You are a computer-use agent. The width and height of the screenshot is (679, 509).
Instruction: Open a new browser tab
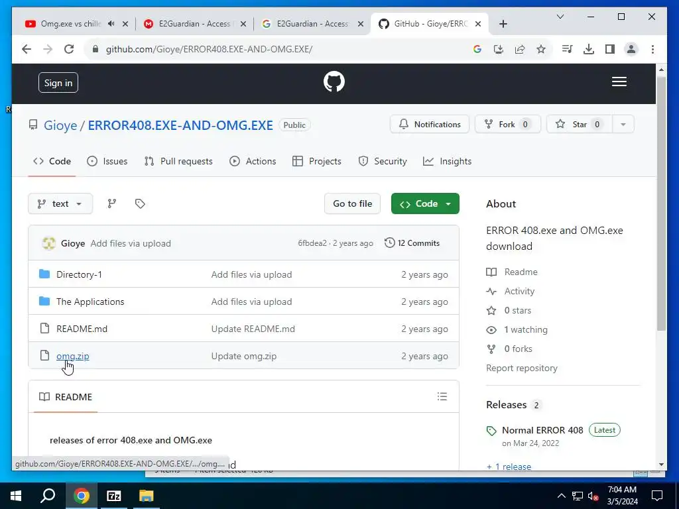503,24
